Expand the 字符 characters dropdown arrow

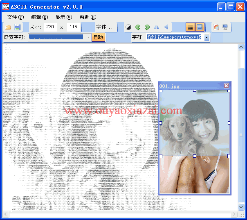[x=207, y=37]
